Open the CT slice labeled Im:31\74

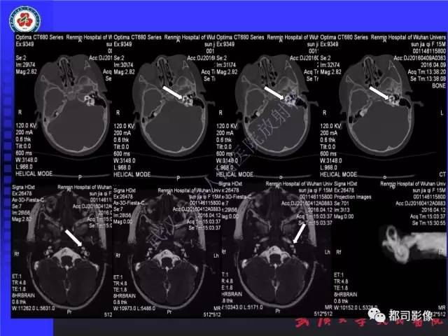point(267,106)
